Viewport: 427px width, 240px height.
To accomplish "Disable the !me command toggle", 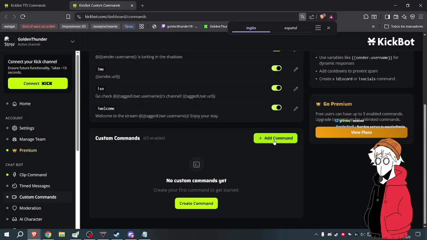I will [x=277, y=68].
